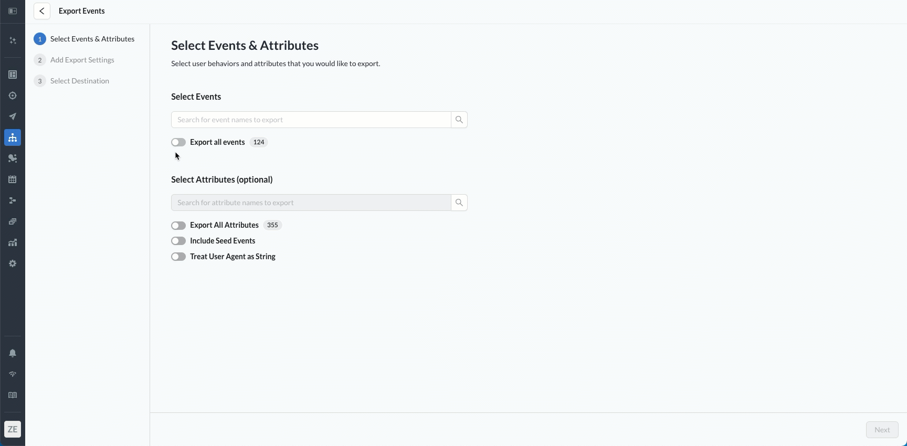
Task: Open the dashboard layout icon in sidebar
Action: [x=13, y=75]
